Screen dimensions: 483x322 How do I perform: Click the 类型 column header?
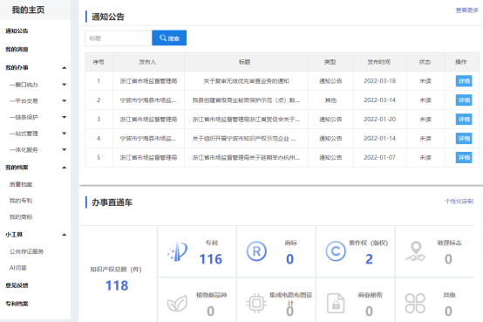pos(330,62)
